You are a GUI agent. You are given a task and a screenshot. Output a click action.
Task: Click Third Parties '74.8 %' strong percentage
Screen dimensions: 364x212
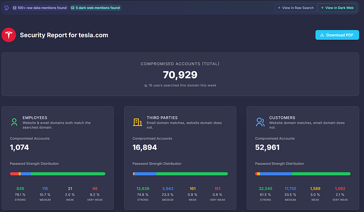click(x=143, y=195)
